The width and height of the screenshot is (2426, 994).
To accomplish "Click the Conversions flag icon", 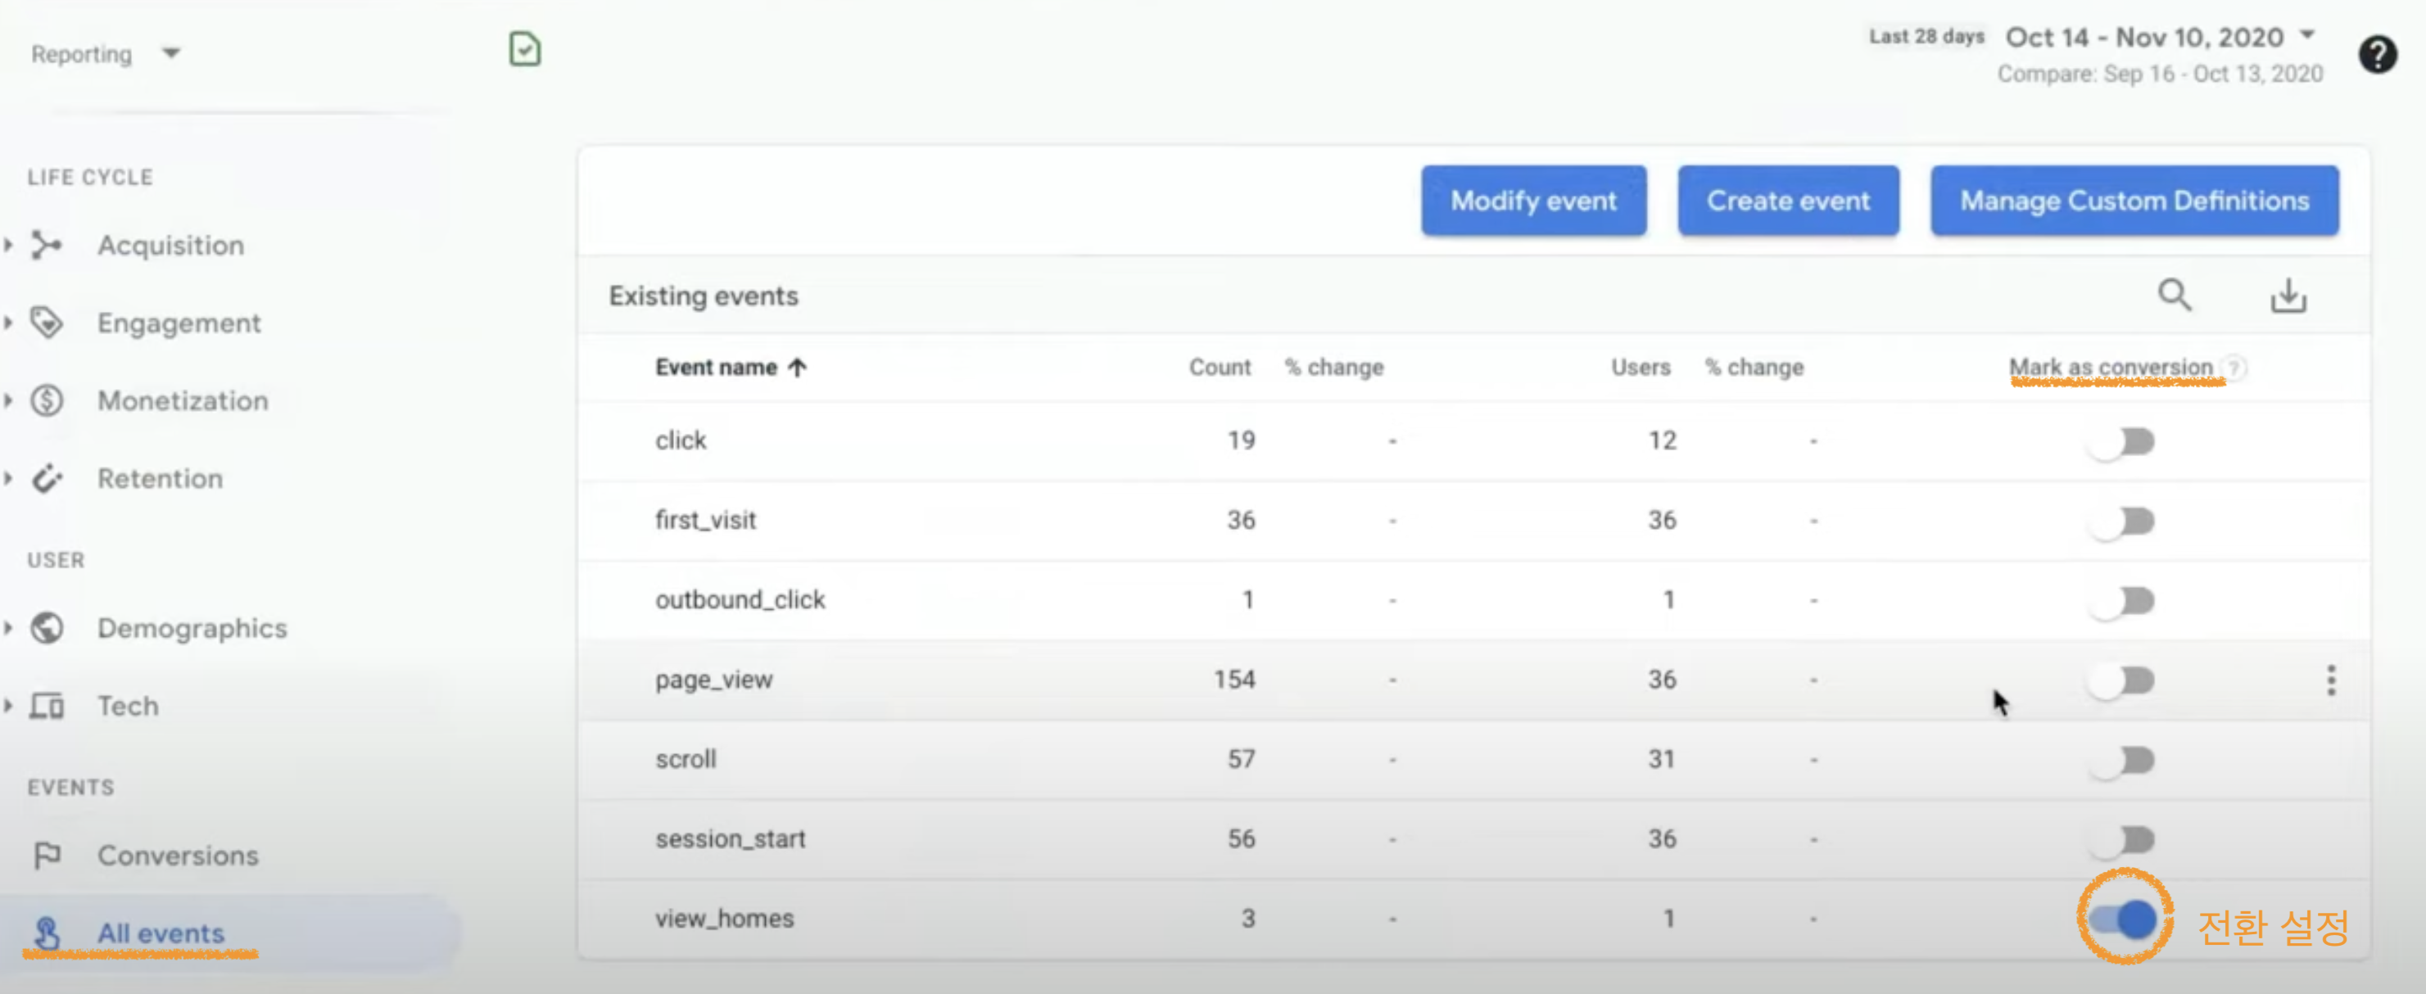I will pos(47,855).
